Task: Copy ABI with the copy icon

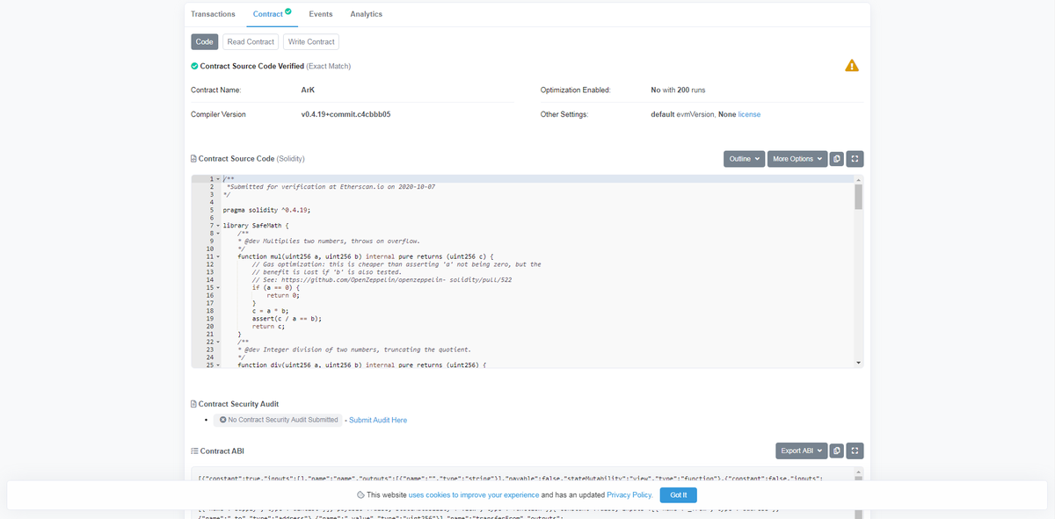Action: coord(837,451)
